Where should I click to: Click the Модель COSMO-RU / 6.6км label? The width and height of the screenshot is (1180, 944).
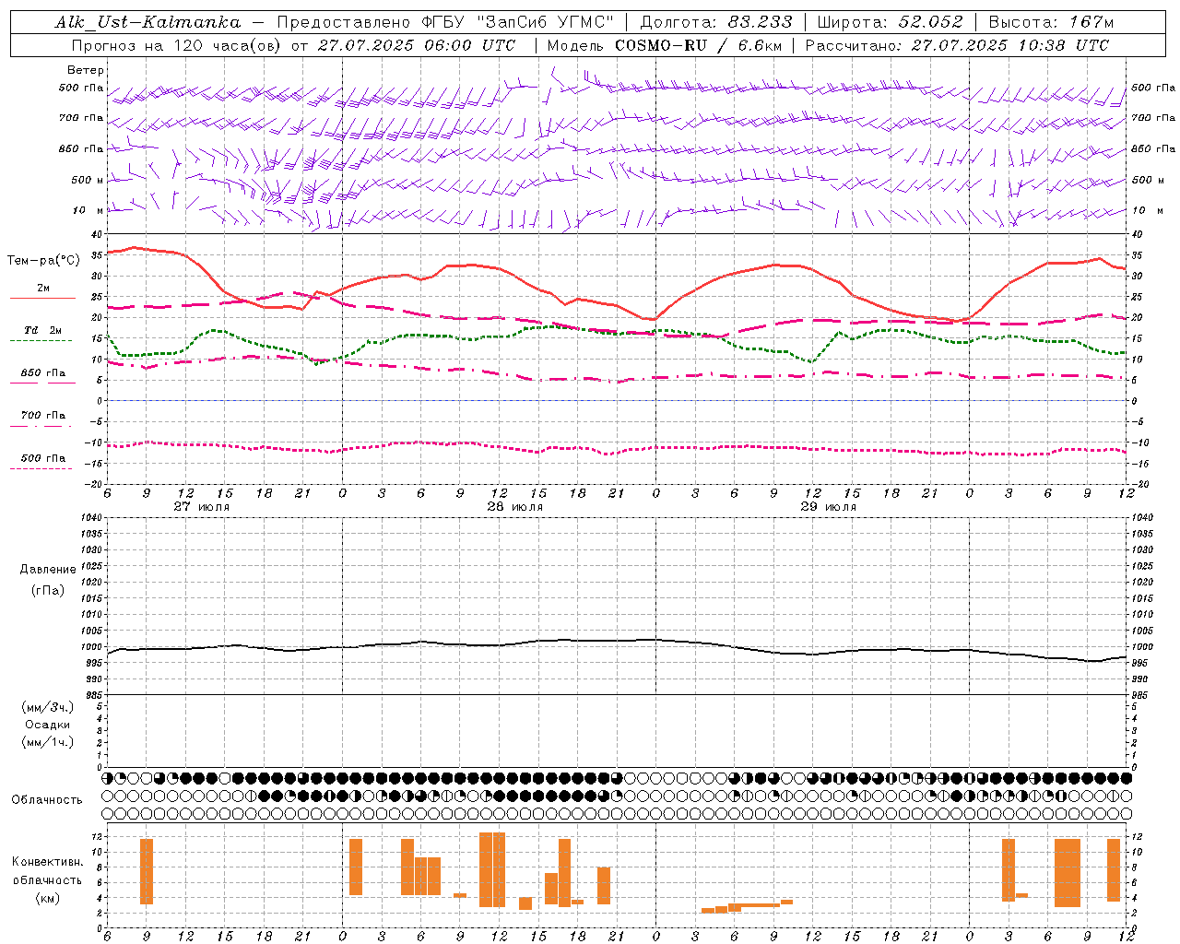pyautogui.click(x=665, y=45)
